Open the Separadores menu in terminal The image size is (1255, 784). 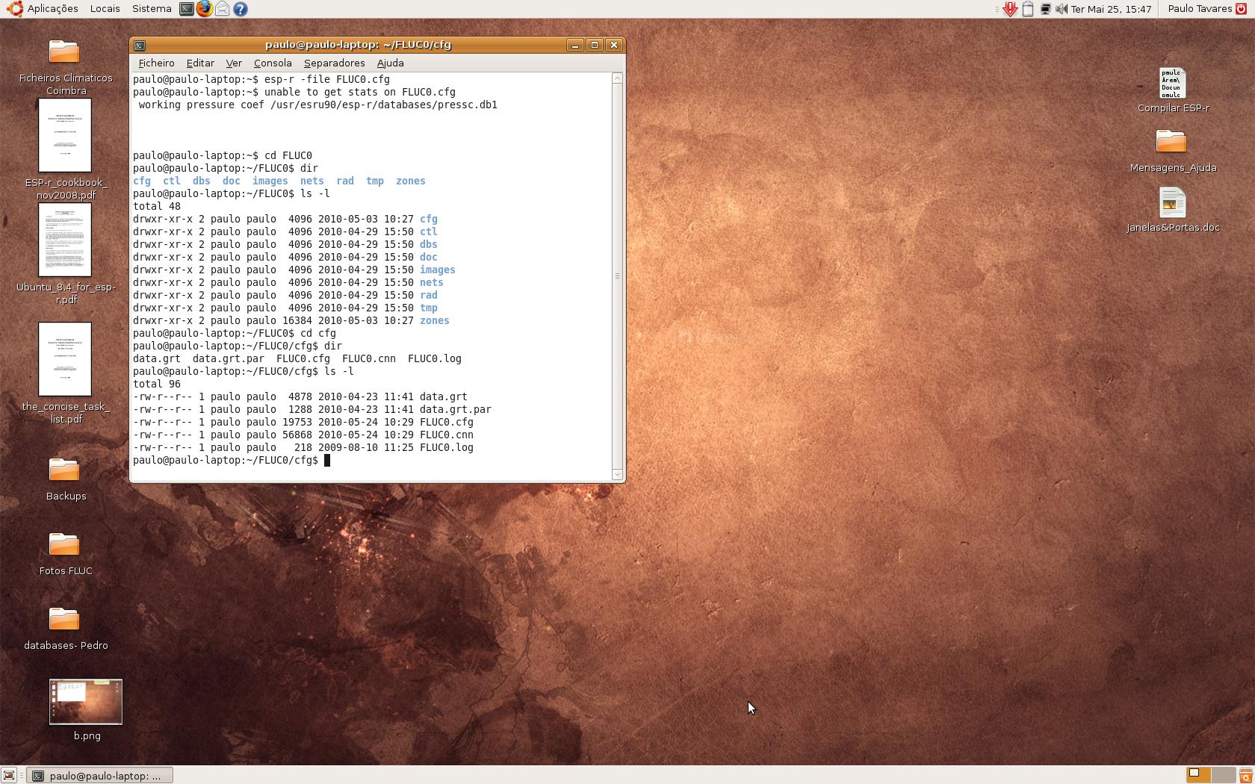(x=334, y=63)
